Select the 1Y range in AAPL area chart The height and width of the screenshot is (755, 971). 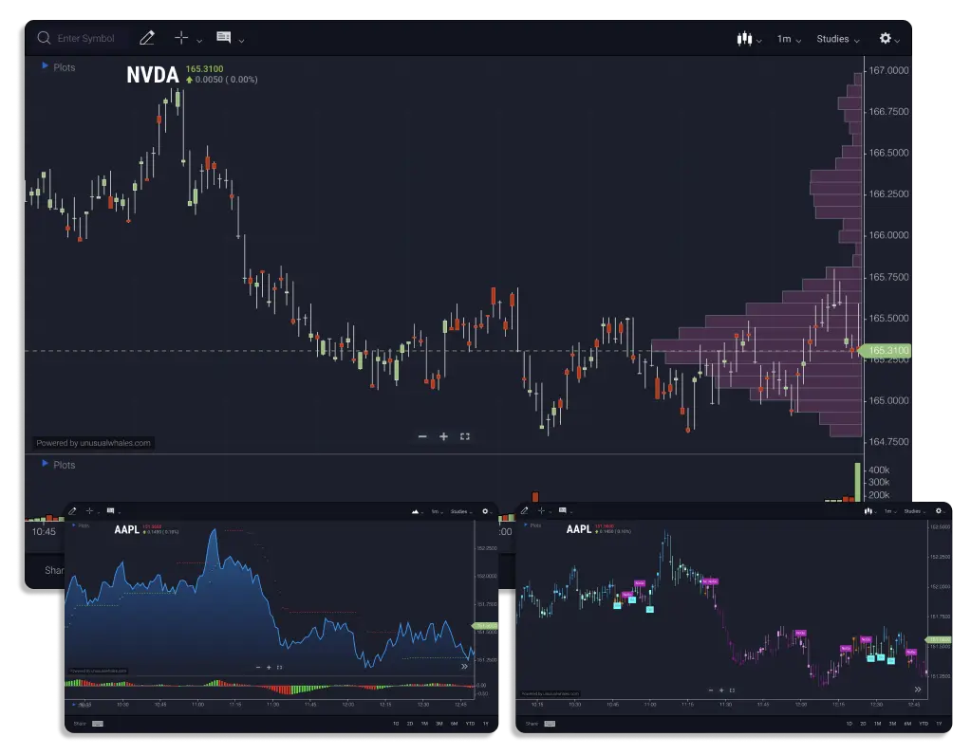(486, 724)
